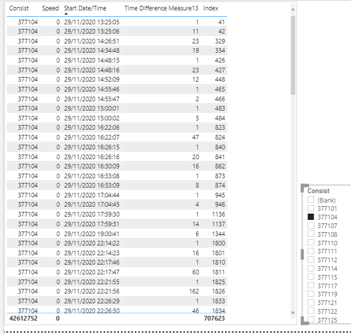Click time difference value 60
Image resolution: width=351 pixels, height=334 pixels.
pyautogui.click(x=195, y=272)
